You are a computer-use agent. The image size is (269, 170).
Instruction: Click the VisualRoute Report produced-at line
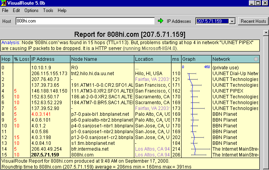coord(85,161)
